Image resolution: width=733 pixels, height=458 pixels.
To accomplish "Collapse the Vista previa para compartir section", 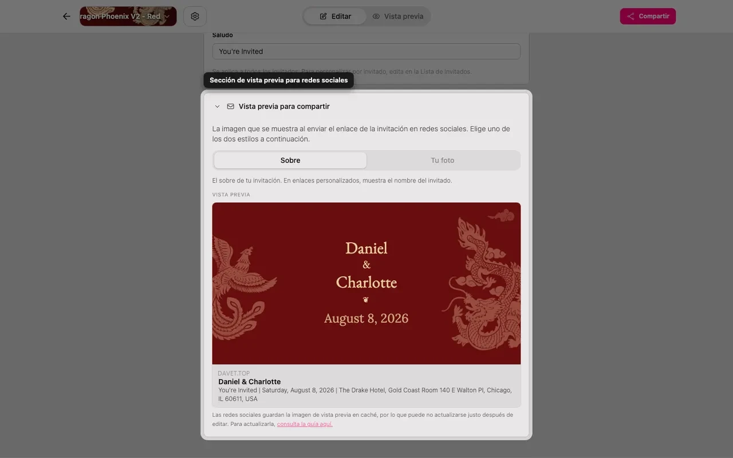I will pos(217,106).
